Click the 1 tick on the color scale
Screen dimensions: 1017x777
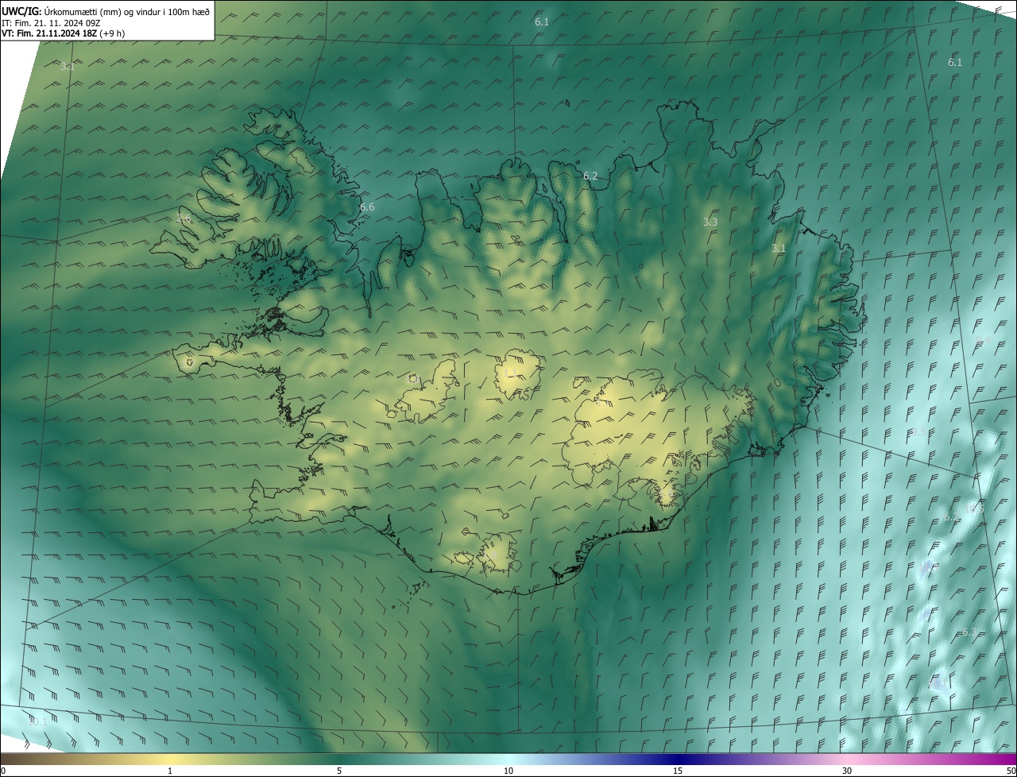tap(170, 771)
